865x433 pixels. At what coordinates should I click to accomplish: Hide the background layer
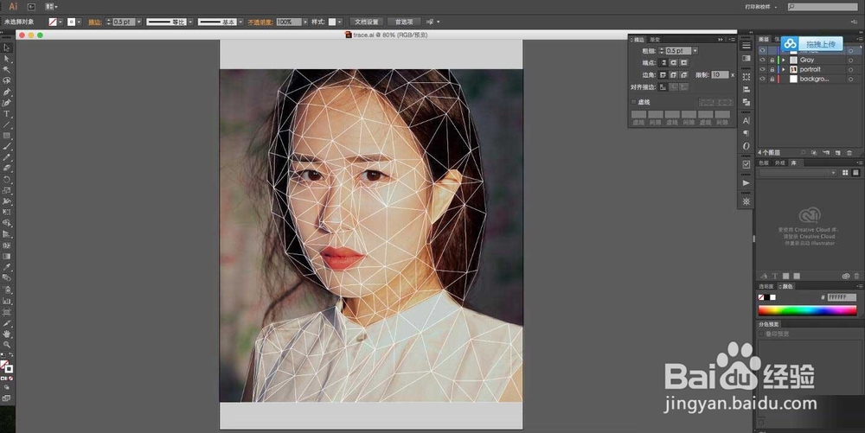[762, 79]
